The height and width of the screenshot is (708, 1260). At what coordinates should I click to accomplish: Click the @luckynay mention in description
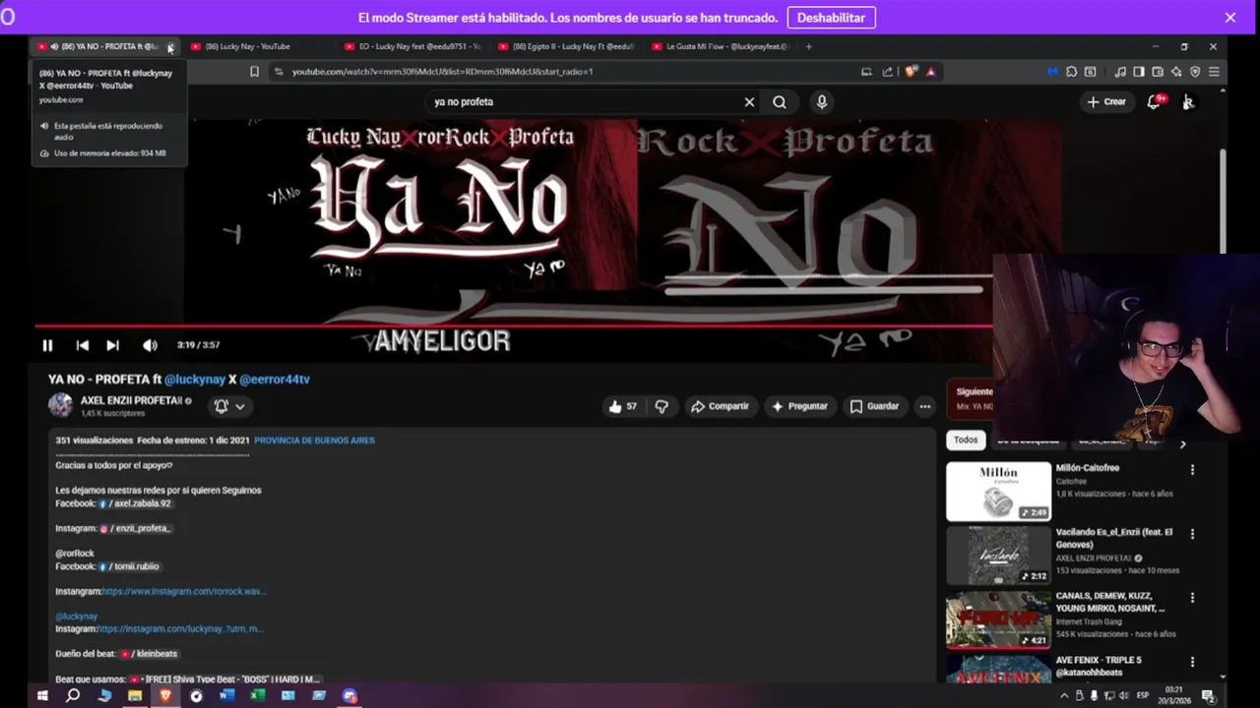77,617
